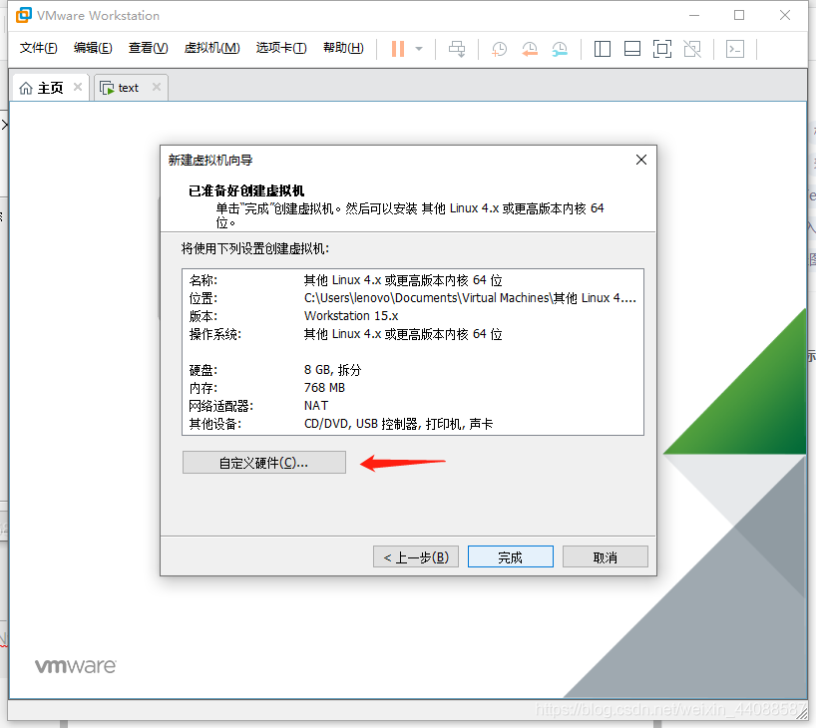This screenshot has width=816, height=728.
Task: Cancel the wizard with 取消 button
Action: coord(606,556)
